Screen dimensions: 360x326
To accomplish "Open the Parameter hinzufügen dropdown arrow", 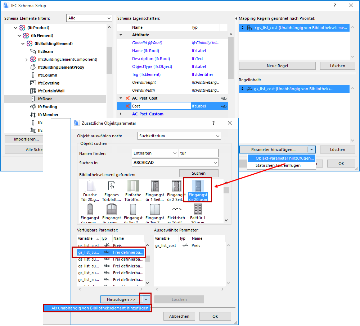I will [x=311, y=150].
